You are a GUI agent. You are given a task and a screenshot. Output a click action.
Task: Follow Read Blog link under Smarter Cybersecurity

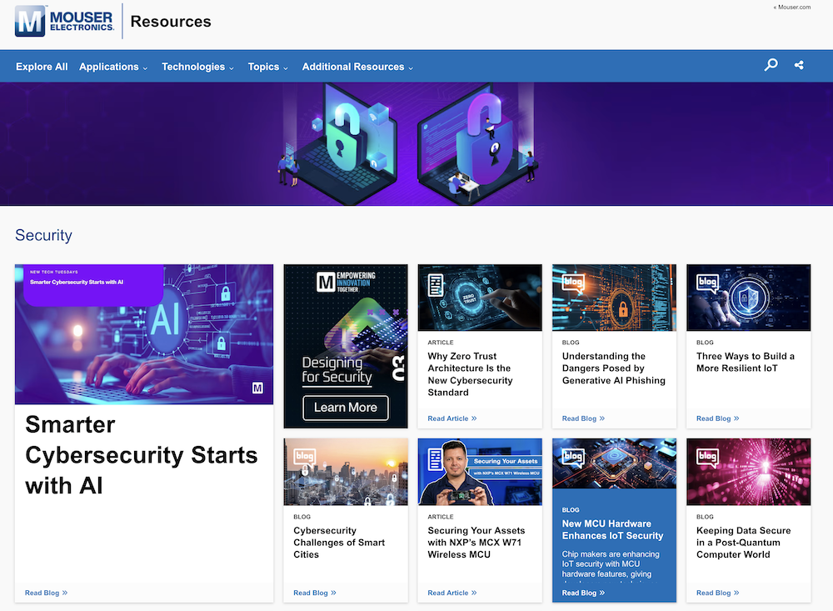coord(46,593)
